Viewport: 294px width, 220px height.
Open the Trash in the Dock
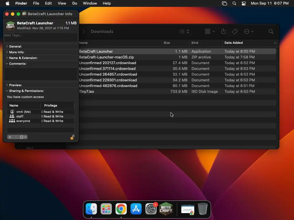(x=203, y=209)
